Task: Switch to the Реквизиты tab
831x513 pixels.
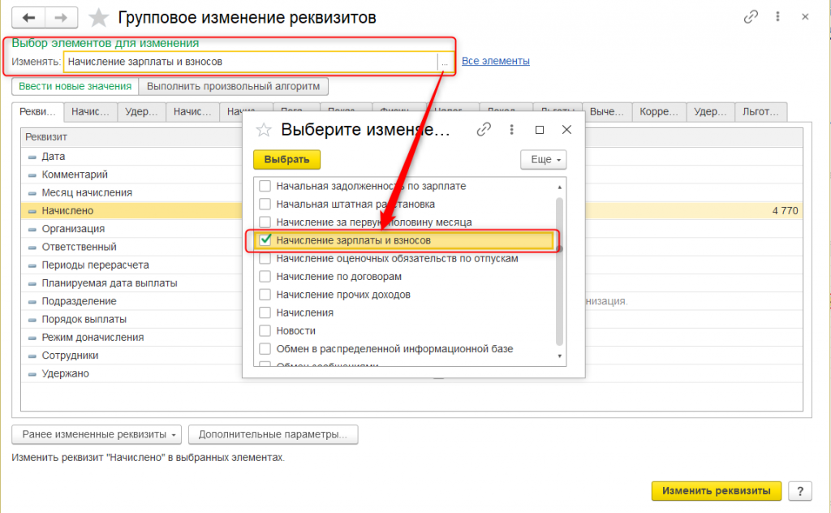Action: coord(38,113)
